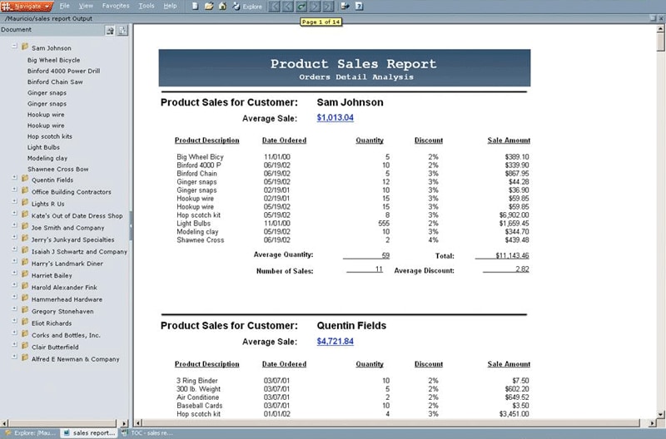The width and height of the screenshot is (666, 439).
Task: Click folder icon beside Harriet Bailey
Action: [x=25, y=274]
